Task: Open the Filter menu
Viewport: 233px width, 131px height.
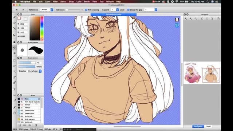Action: click(55, 1)
